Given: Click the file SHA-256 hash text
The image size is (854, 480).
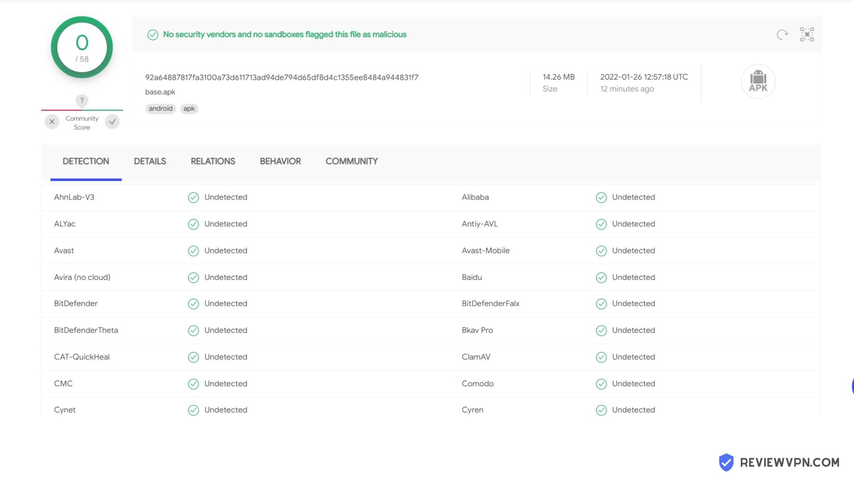Looking at the screenshot, I should click(282, 77).
